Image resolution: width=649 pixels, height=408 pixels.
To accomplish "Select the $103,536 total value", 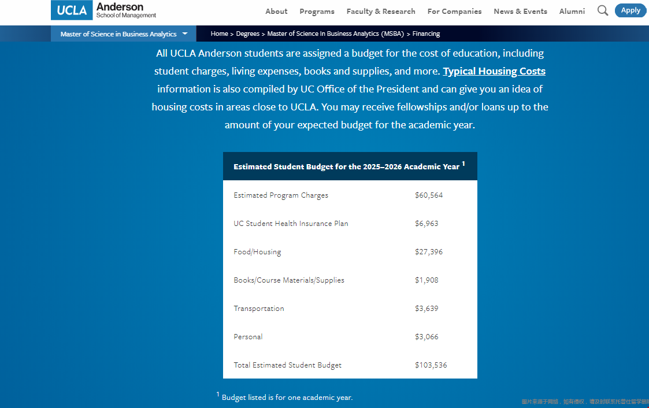I will pos(431,365).
